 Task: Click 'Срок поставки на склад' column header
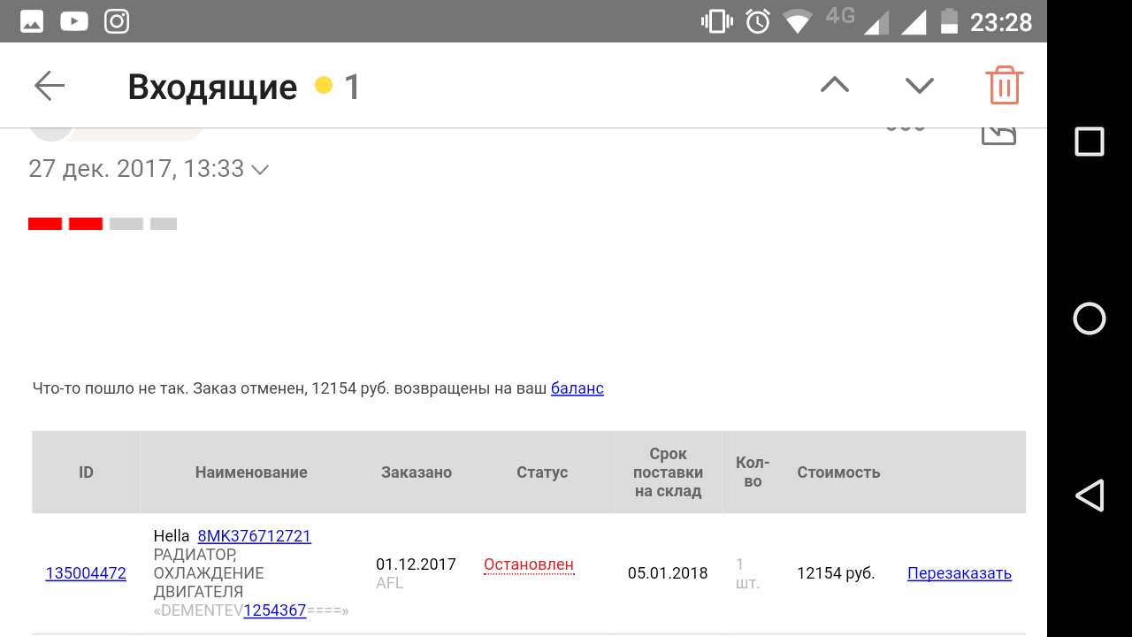[668, 472]
